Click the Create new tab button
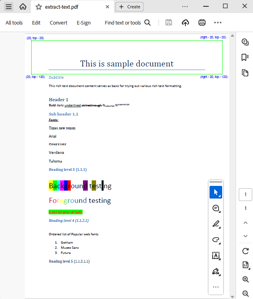Image resolution: width=253 pixels, height=299 pixels. [x=129, y=7]
